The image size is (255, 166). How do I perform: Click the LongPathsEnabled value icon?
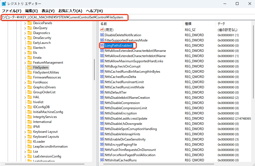pyautogui.click(x=102, y=46)
